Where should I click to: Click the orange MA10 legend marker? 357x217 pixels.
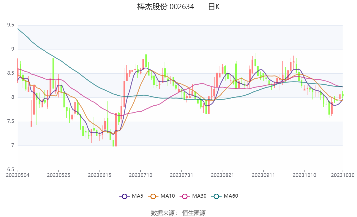(153, 196)
